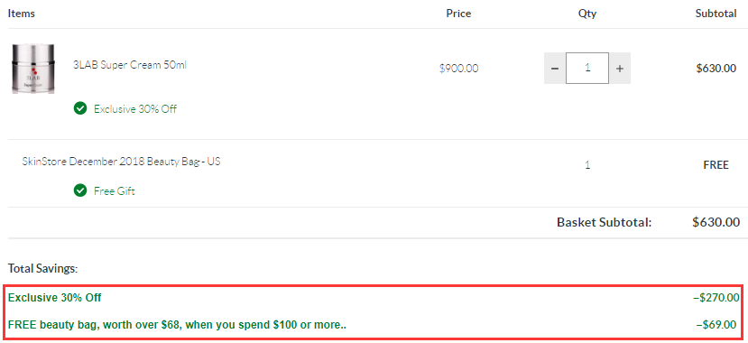Select the Free Gift label
This screenshot has width=748, height=343.
pyautogui.click(x=115, y=191)
